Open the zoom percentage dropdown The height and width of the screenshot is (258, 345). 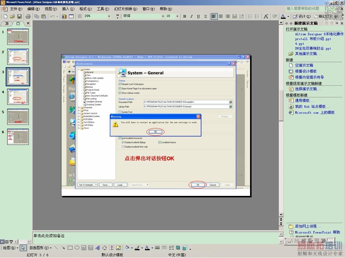(109, 16)
